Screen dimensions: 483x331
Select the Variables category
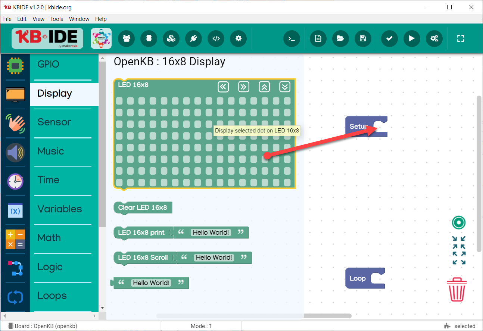tap(64, 209)
